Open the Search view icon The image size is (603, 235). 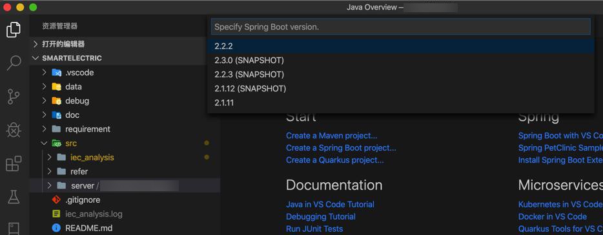point(14,63)
